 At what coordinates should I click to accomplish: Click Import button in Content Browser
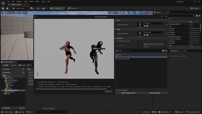(14, 66)
